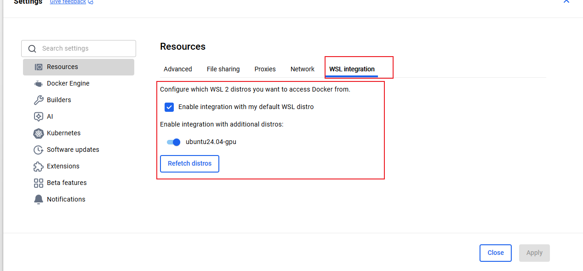Open the Network tab

[x=302, y=69]
